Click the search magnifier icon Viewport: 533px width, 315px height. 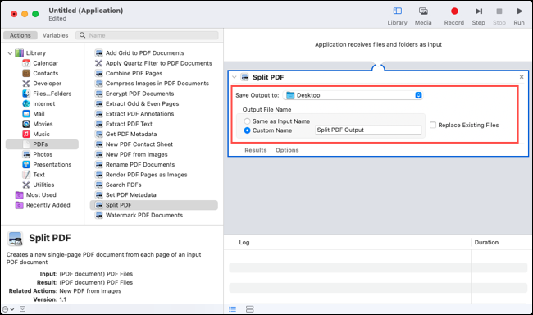click(82, 35)
